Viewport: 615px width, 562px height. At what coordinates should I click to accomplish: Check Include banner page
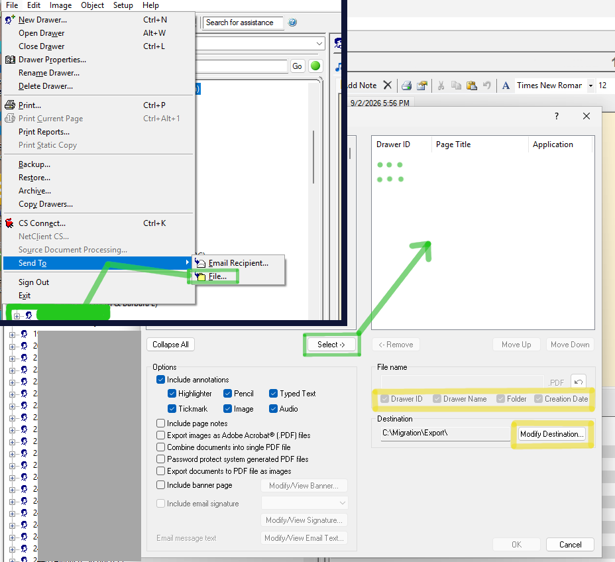[160, 484]
